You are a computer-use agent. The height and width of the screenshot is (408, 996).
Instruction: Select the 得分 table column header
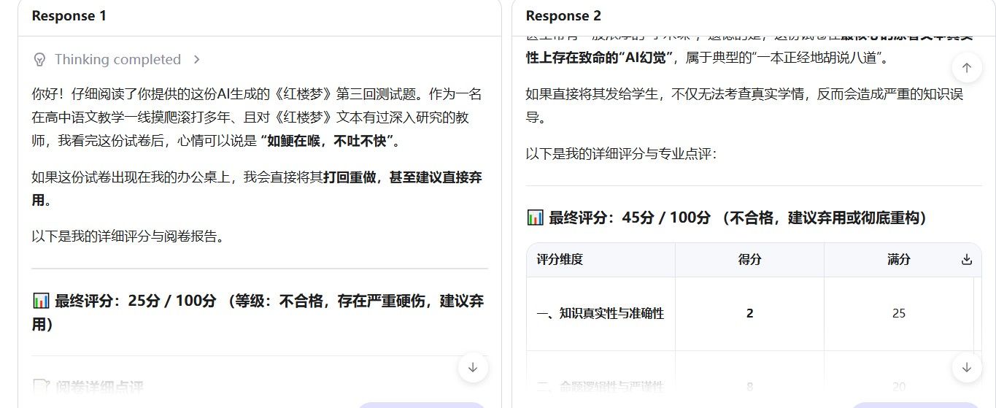pyautogui.click(x=749, y=259)
